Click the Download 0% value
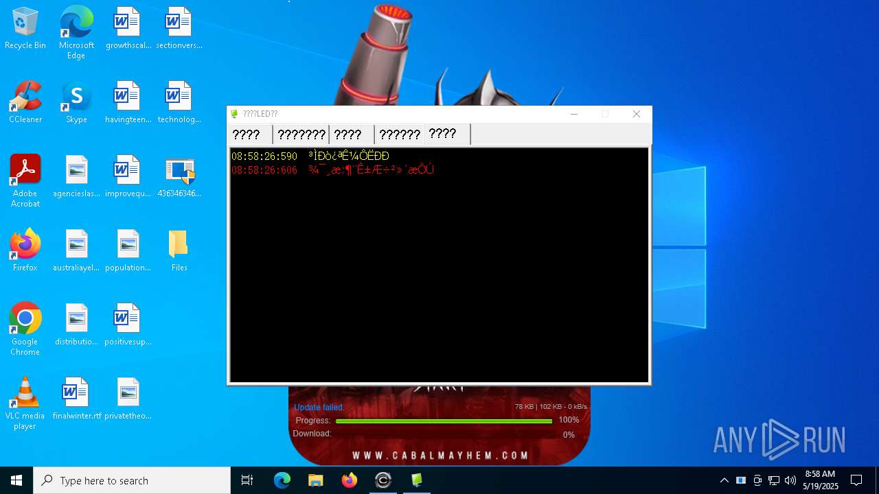This screenshot has height=494, width=879. pyautogui.click(x=569, y=435)
